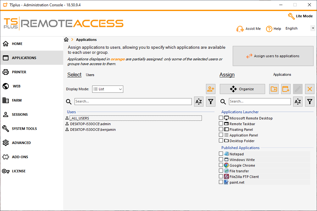Click the add application window icon
The image size is (317, 211).
tap(286, 89)
